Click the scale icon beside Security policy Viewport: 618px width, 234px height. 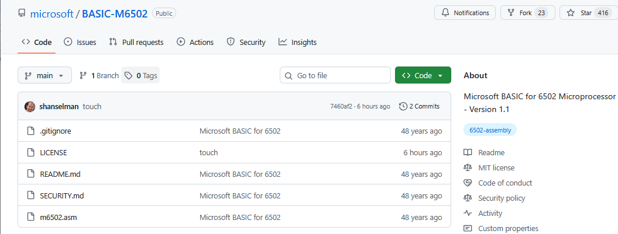(468, 198)
